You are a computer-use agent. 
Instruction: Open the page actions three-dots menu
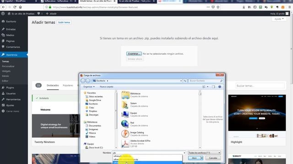pos(208,7)
